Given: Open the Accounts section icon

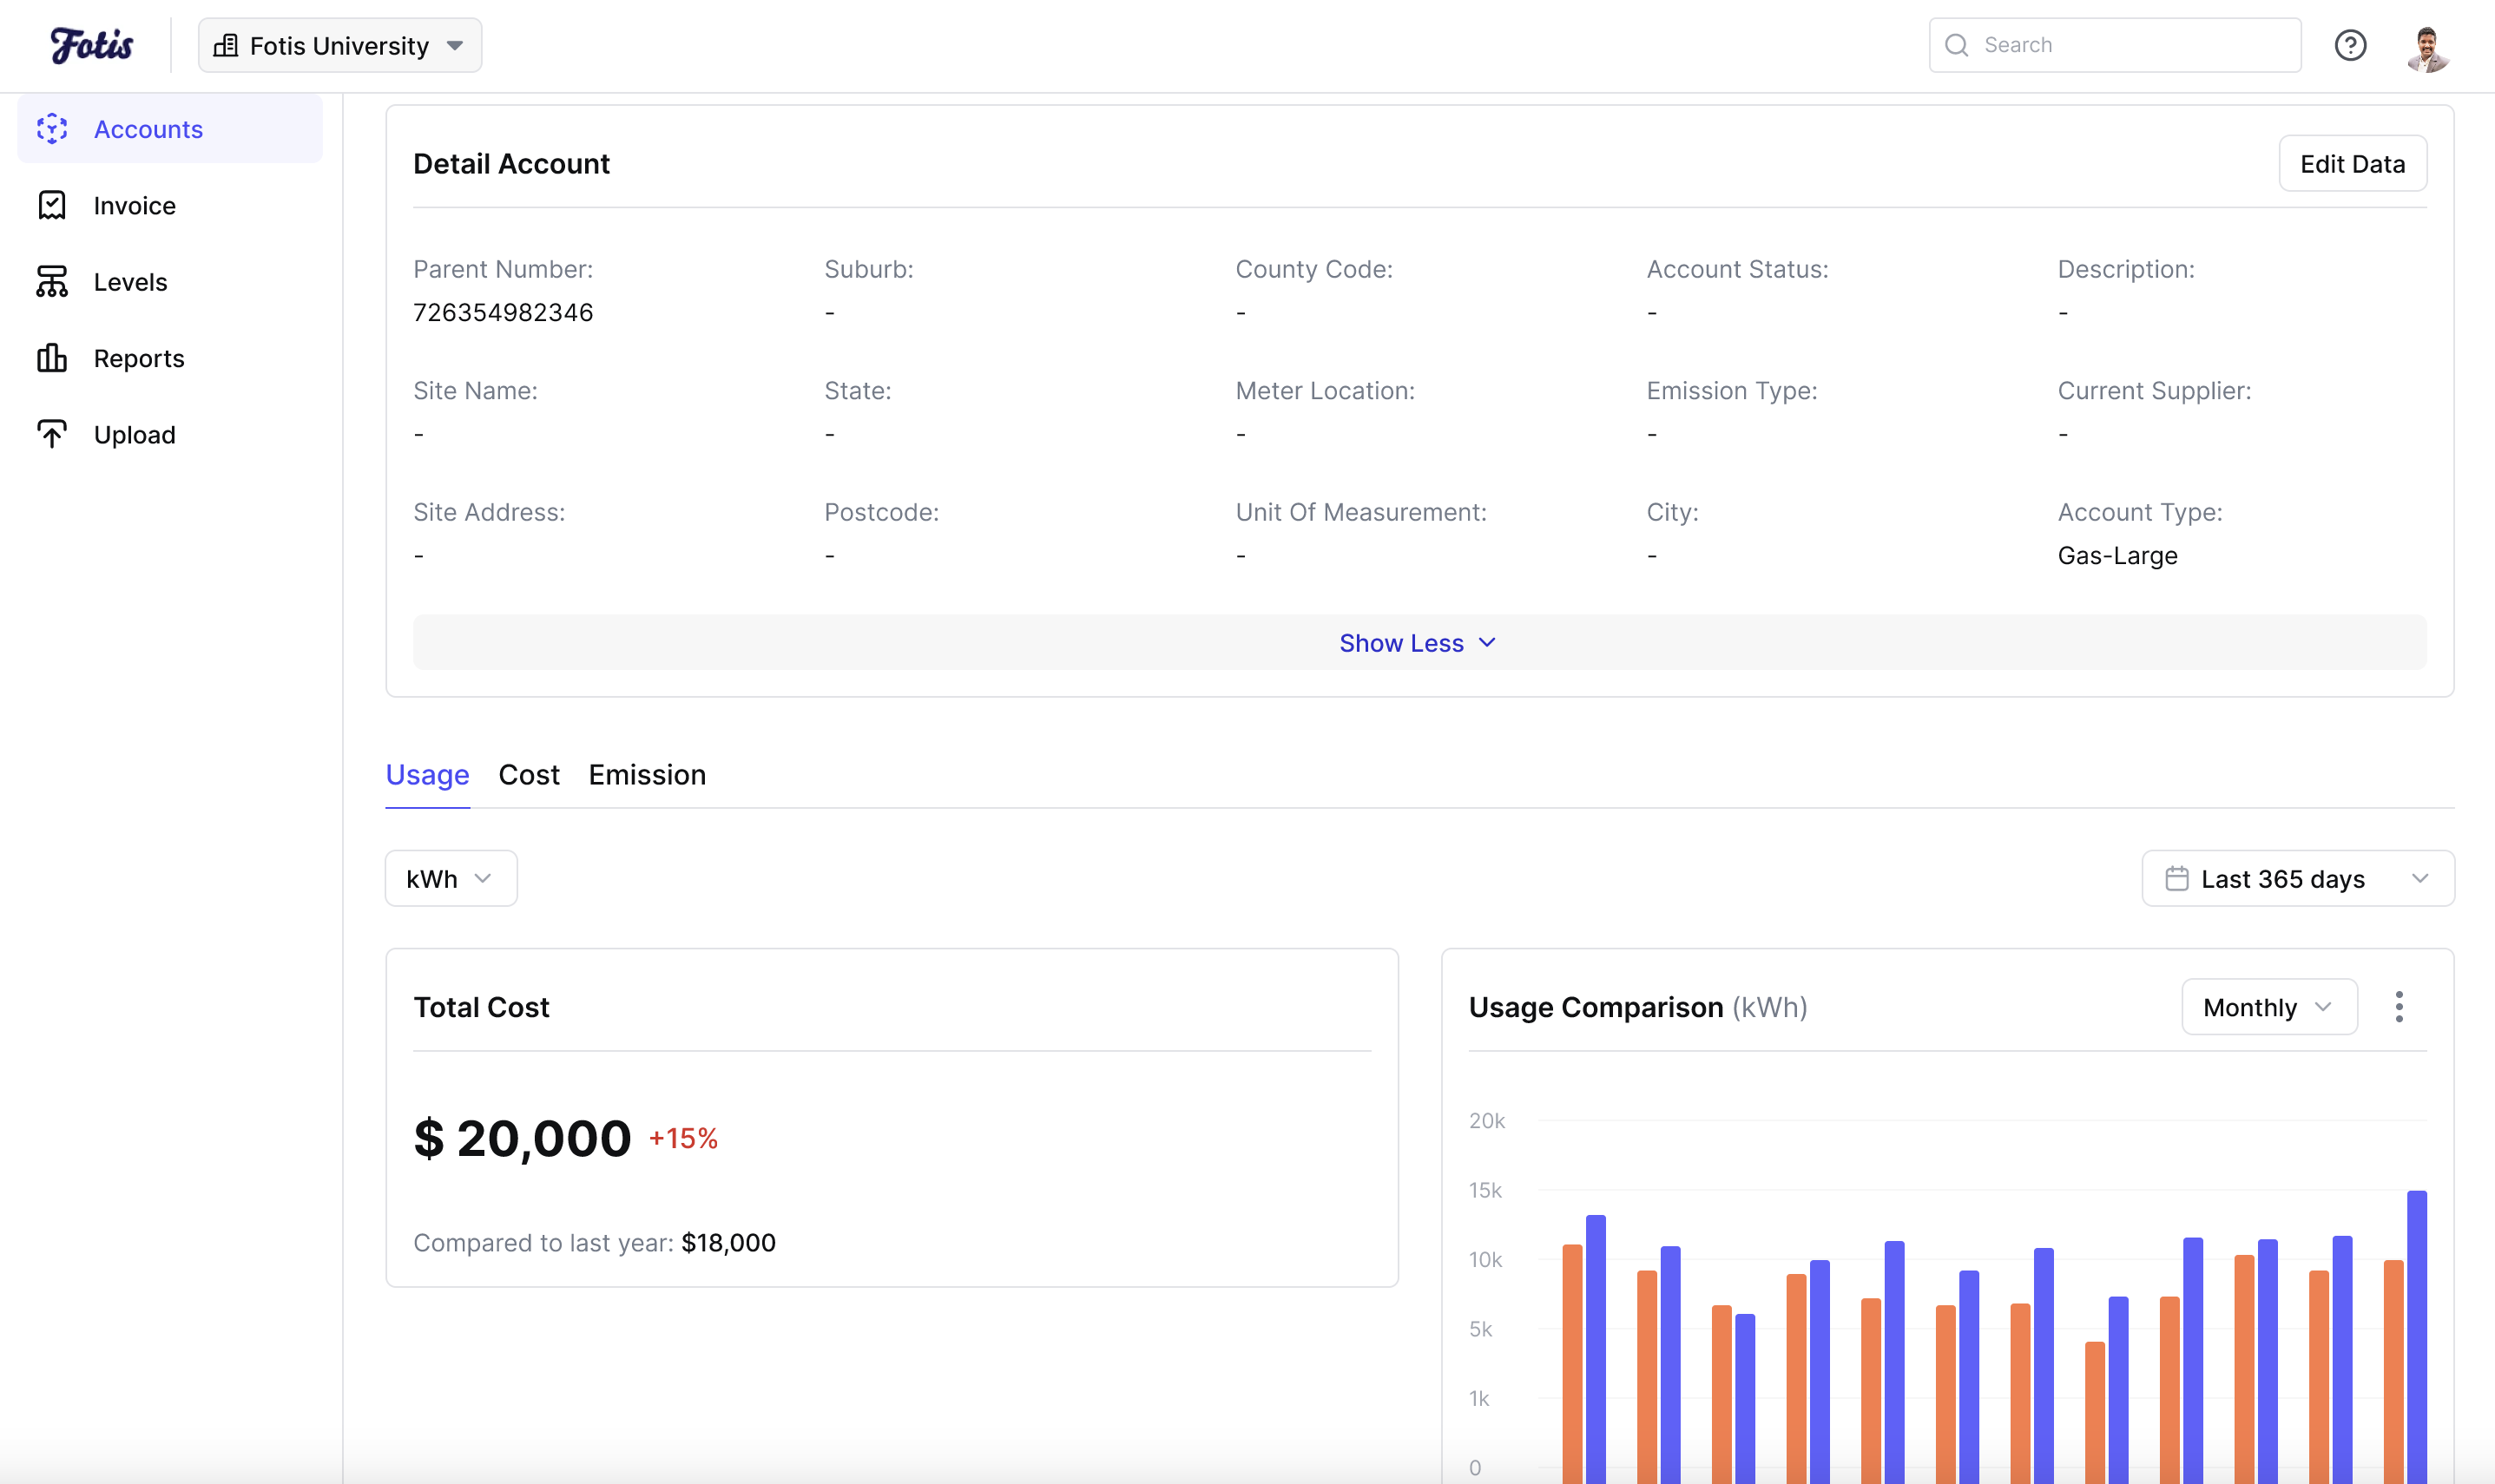Looking at the screenshot, I should coord(53,128).
